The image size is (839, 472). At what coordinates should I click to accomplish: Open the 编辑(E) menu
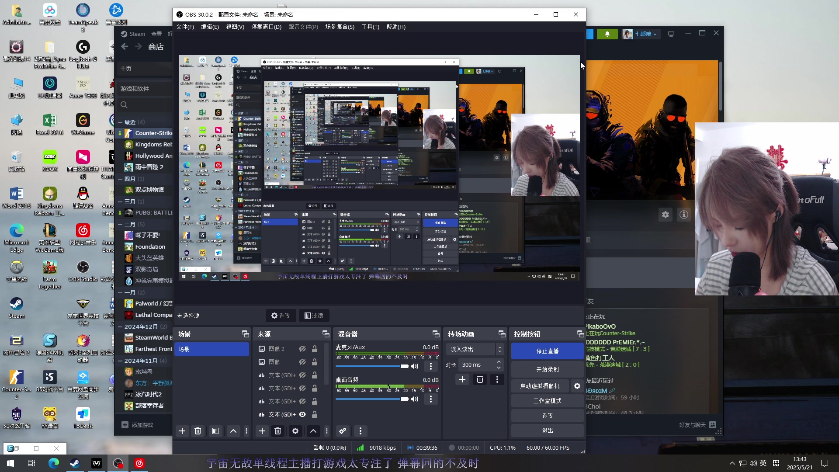click(210, 27)
